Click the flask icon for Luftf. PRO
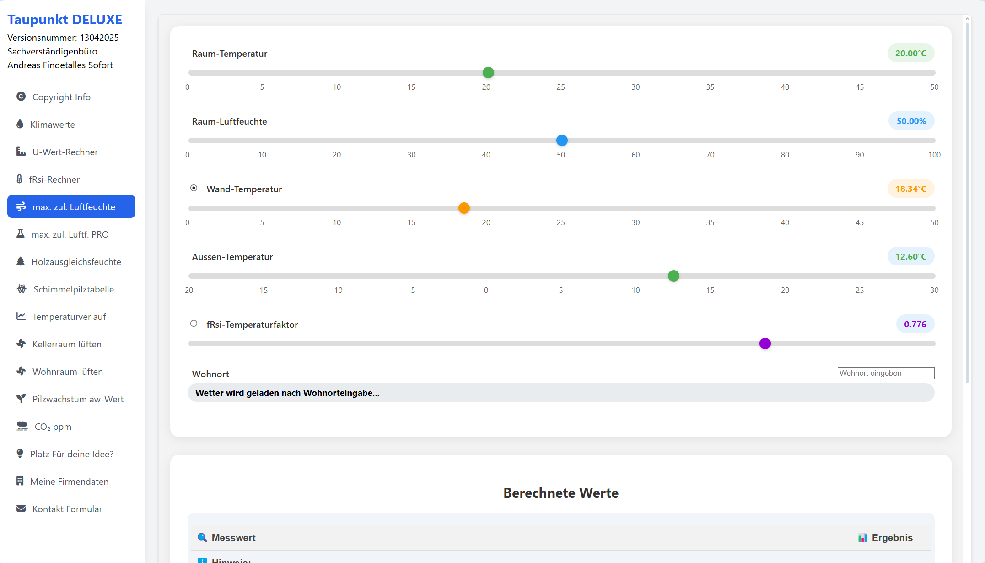Image resolution: width=985 pixels, height=563 pixels. 20,234
